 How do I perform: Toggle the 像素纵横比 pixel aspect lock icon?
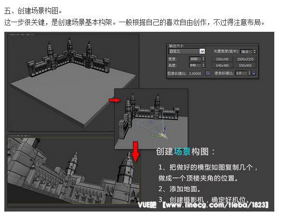click(254, 73)
